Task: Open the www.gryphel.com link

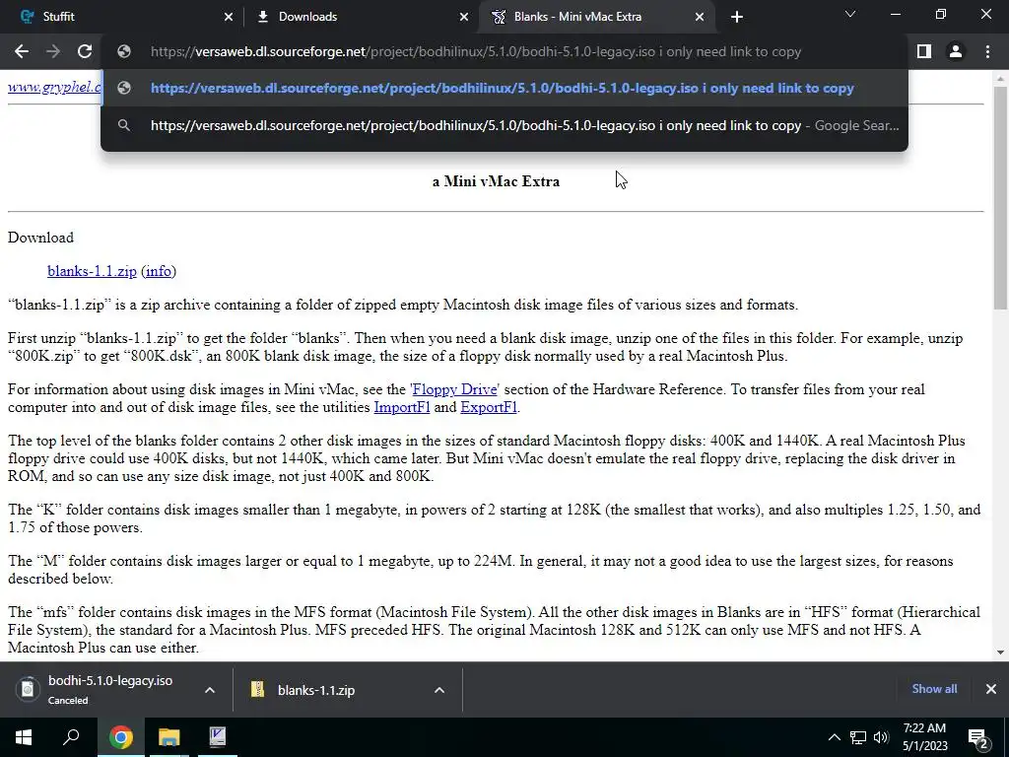Action: tap(55, 87)
